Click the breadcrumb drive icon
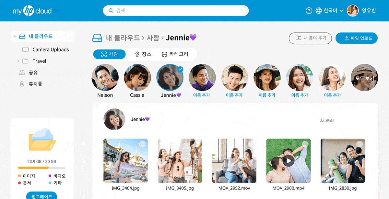 click(x=98, y=38)
